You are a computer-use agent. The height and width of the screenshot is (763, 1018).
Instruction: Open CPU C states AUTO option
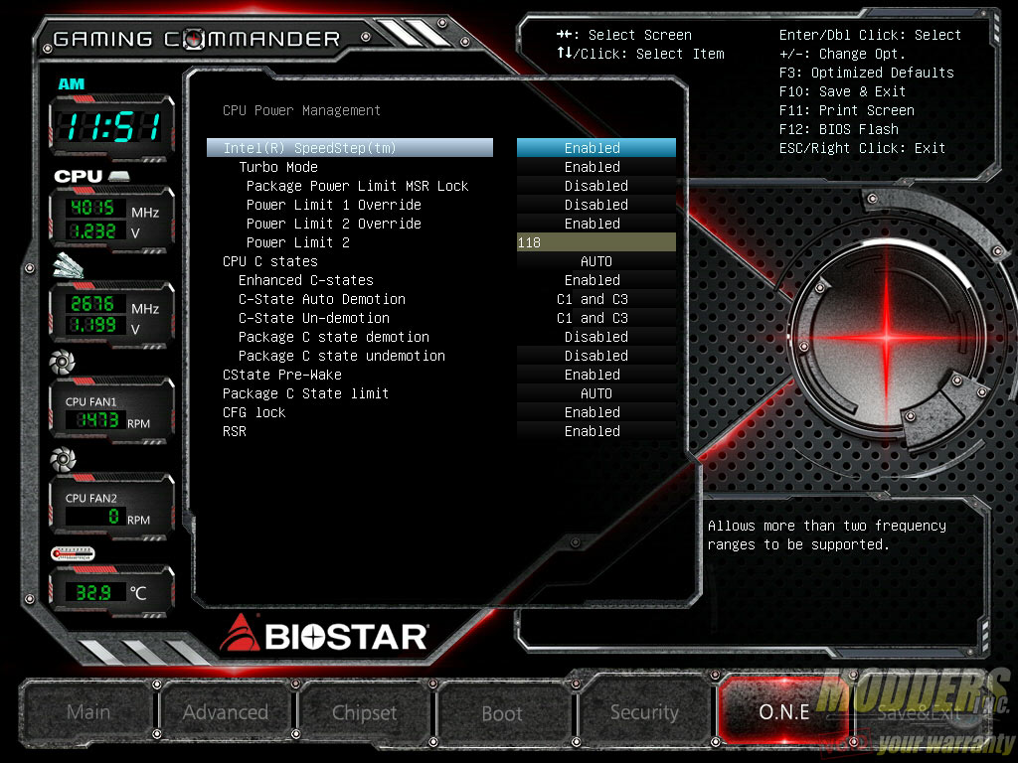click(x=596, y=261)
